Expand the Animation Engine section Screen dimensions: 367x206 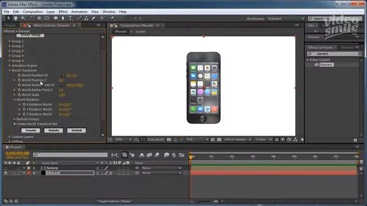[x=10, y=66]
